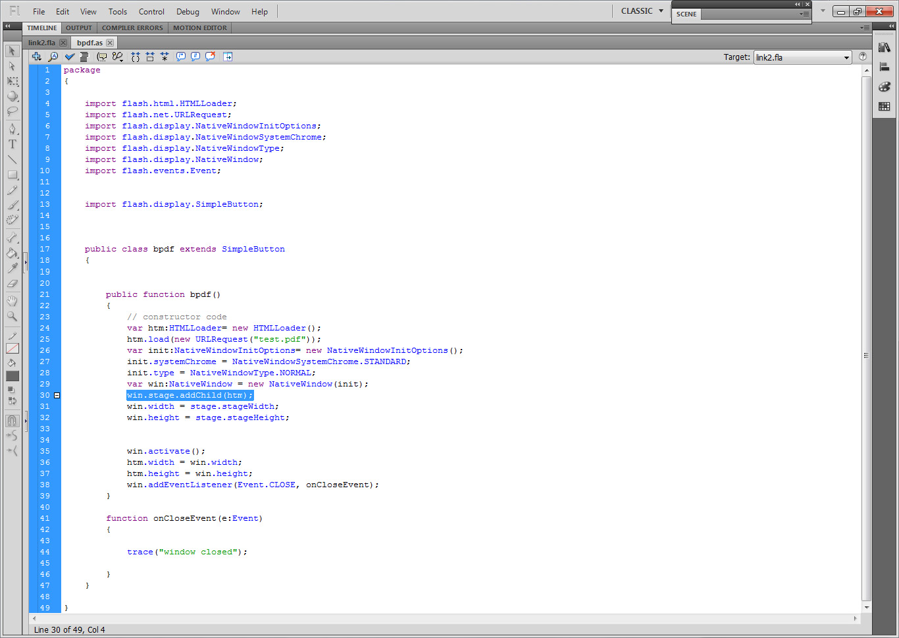The width and height of the screenshot is (899, 638).
Task: Collapse the floating Scene panel arrows
Action: pyautogui.click(x=798, y=4)
